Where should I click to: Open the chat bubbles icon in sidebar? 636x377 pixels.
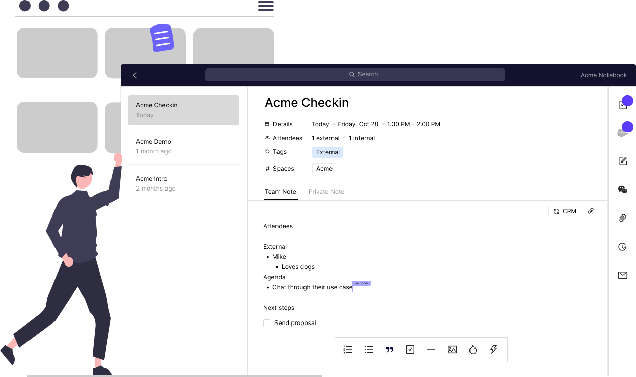[x=622, y=190]
